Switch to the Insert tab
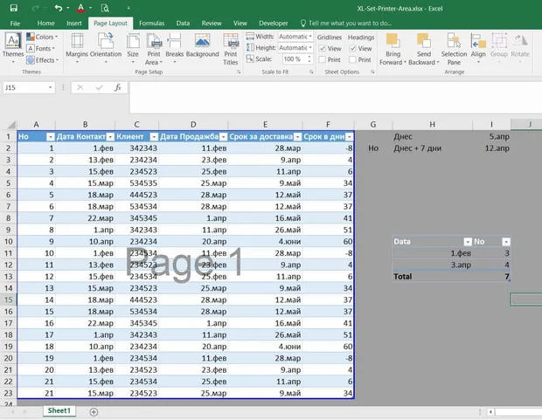 [74, 24]
